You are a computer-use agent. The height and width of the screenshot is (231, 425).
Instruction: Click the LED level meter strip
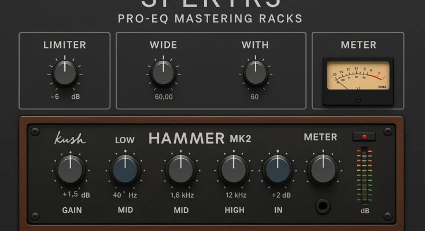tap(364, 176)
